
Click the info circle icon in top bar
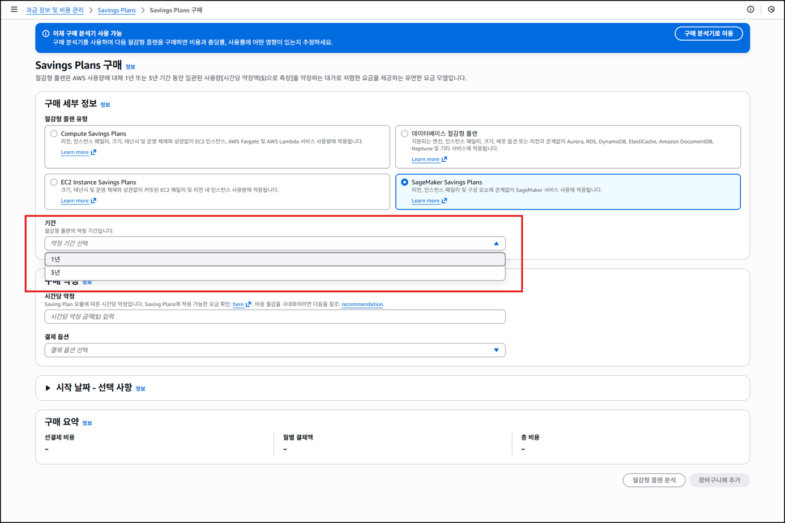pyautogui.click(x=750, y=10)
